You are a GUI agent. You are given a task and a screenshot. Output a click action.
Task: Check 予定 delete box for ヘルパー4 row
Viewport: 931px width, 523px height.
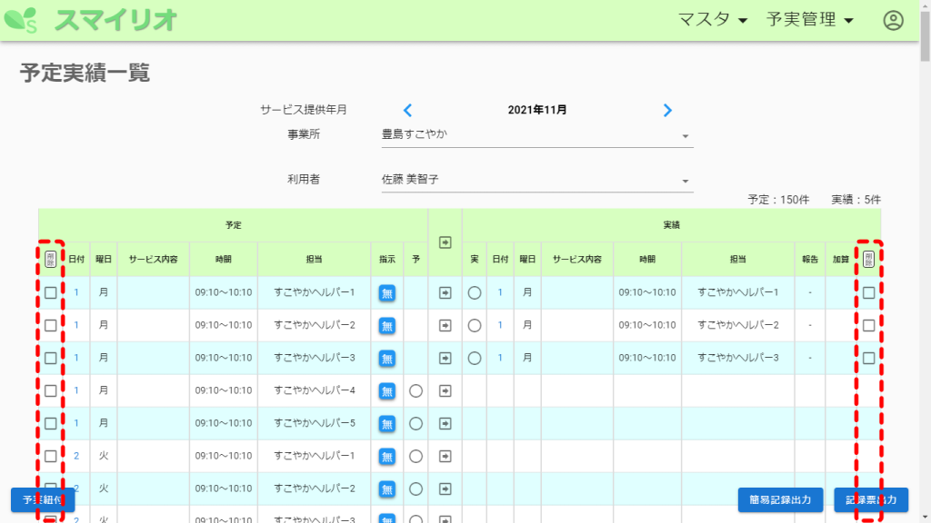(x=51, y=390)
